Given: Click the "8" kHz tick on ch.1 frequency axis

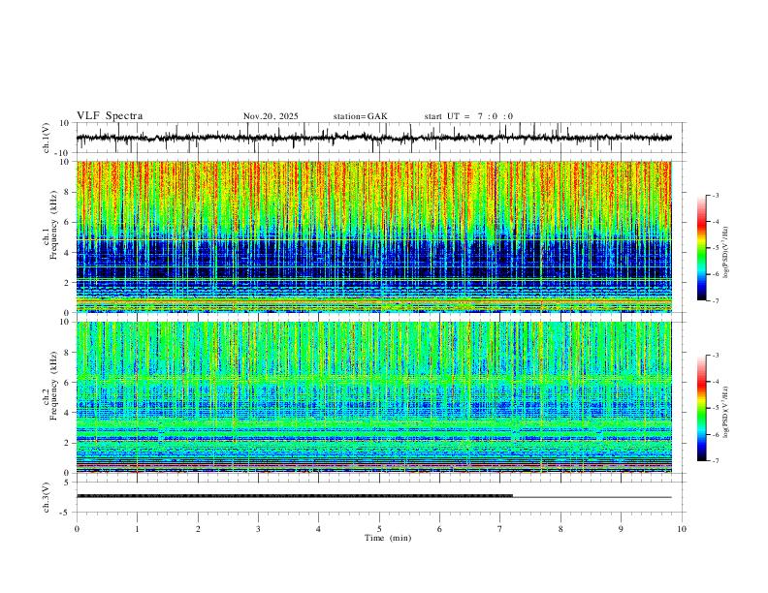Looking at the screenshot, I should 68,192.
